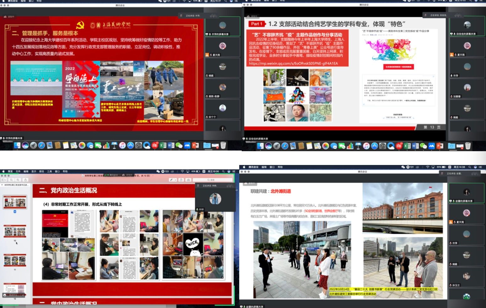Click the zoom out magnifier in Preview toolbar
Image resolution: width=486 pixels, height=308 pixels.
(x=11, y=180)
